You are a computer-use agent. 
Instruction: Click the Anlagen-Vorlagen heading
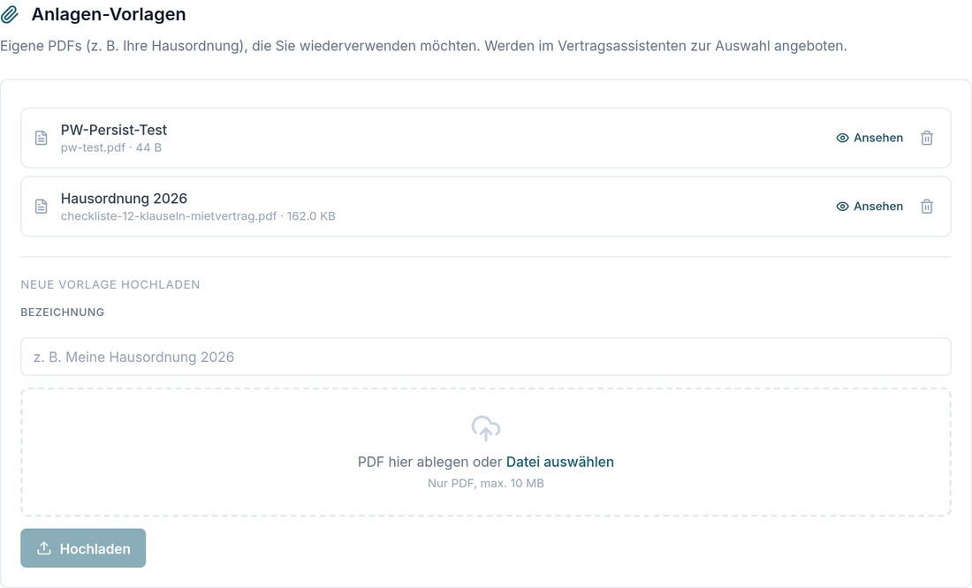(x=109, y=14)
